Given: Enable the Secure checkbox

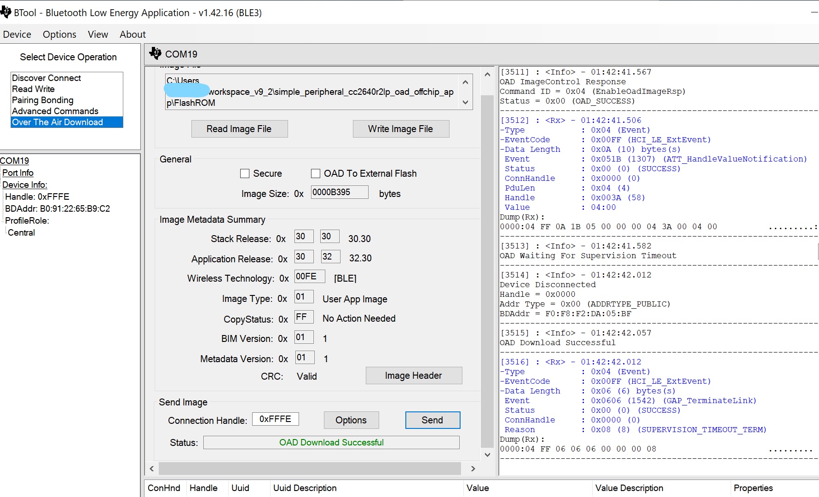Looking at the screenshot, I should (245, 173).
